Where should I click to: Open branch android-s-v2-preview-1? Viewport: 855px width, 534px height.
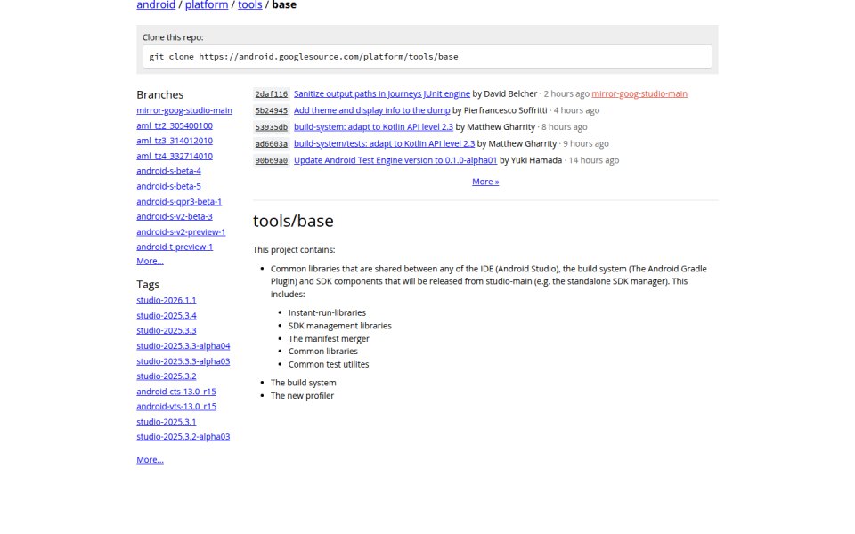coord(181,231)
